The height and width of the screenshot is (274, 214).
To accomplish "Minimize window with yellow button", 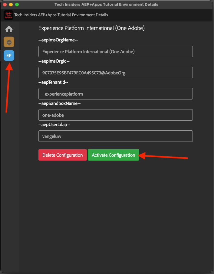I will pos(11,5).
